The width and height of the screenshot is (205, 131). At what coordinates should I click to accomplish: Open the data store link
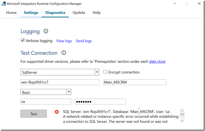(157, 62)
